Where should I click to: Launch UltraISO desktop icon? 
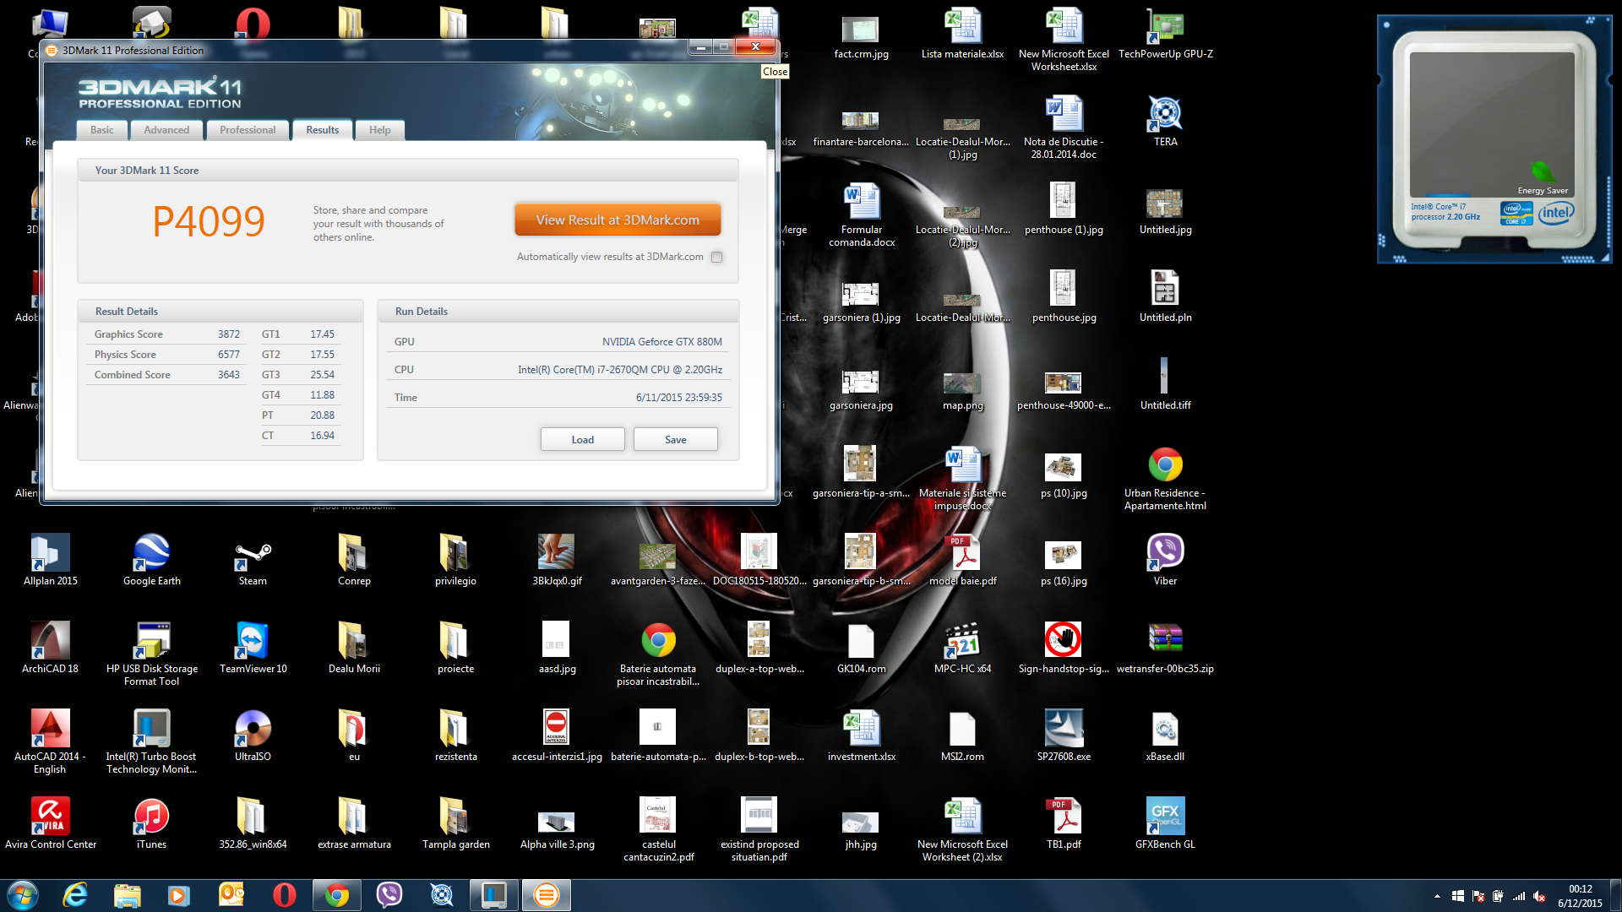pyautogui.click(x=253, y=735)
